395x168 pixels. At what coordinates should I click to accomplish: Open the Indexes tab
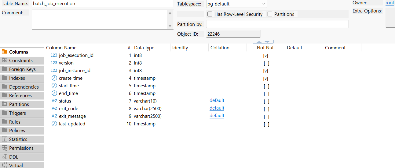22,78
